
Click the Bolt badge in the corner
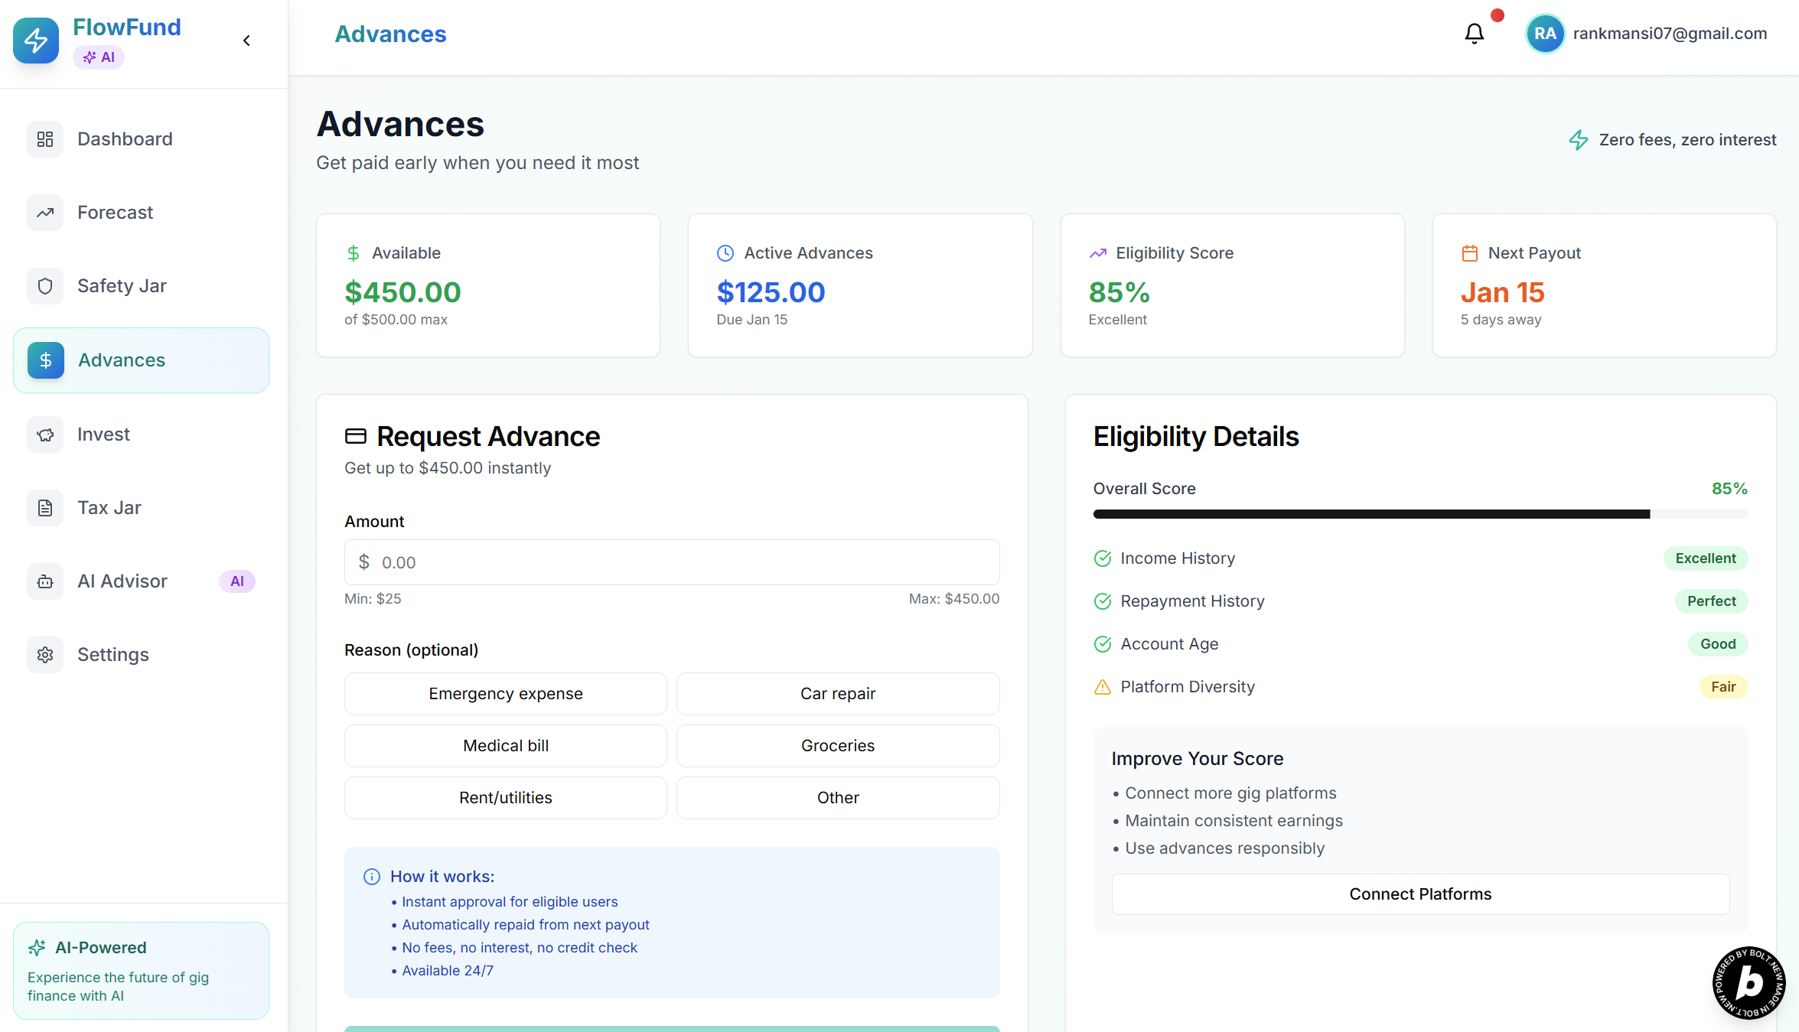click(1748, 982)
